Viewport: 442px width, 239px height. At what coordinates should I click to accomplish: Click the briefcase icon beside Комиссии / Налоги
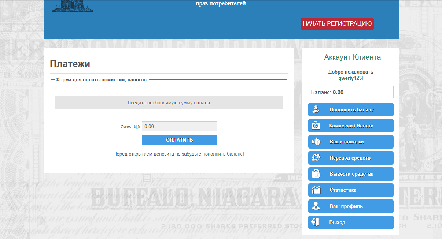click(x=316, y=126)
